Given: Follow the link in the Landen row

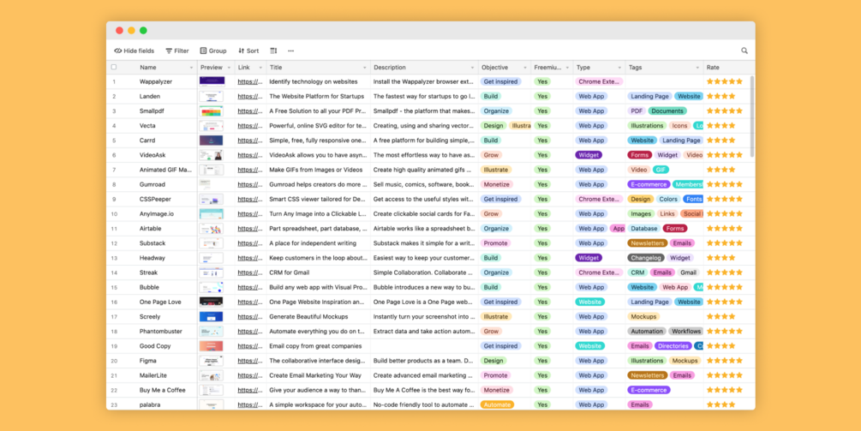Looking at the screenshot, I should click(250, 96).
